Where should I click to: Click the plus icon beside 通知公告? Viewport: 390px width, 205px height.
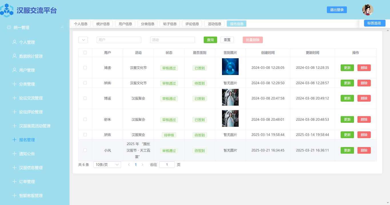(x=14, y=154)
